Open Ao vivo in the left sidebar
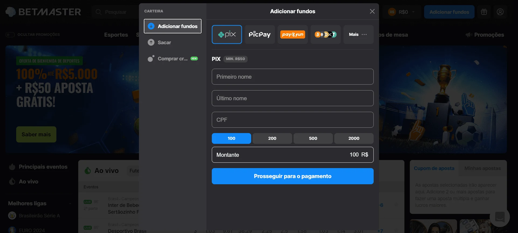 [23, 182]
